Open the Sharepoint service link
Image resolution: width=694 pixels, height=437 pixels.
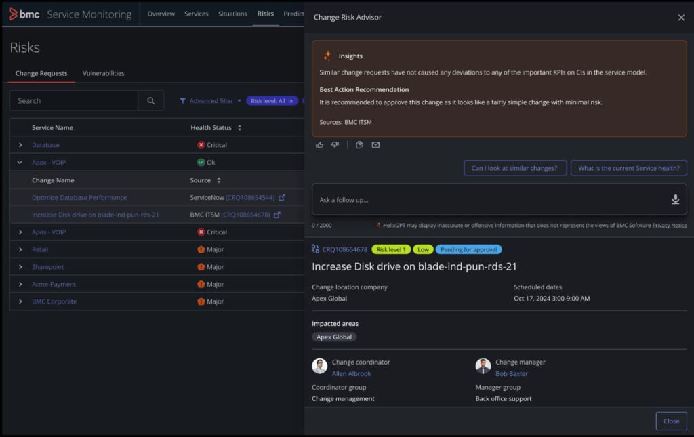coord(48,267)
